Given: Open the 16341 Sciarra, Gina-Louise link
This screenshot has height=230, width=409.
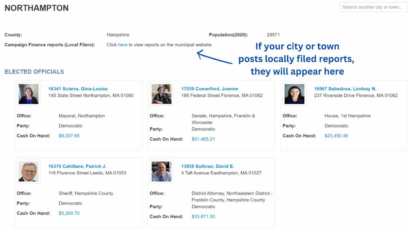Looking at the screenshot, I should [78, 89].
